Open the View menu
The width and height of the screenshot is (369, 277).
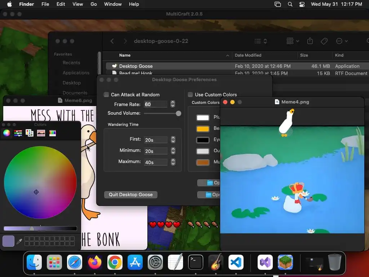(x=78, y=4)
